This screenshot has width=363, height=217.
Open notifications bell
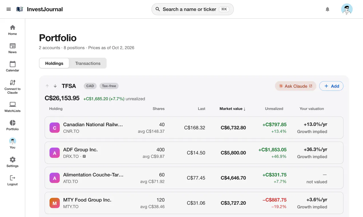(x=328, y=9)
